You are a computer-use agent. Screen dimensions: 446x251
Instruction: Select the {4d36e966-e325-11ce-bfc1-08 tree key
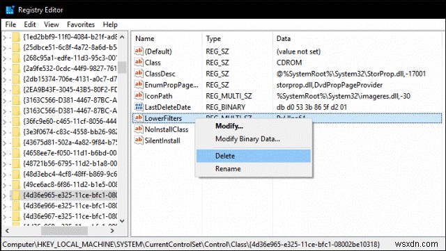[70, 206]
